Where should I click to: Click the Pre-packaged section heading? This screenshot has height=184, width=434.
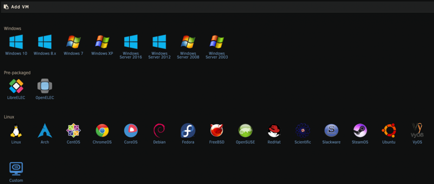pos(17,73)
